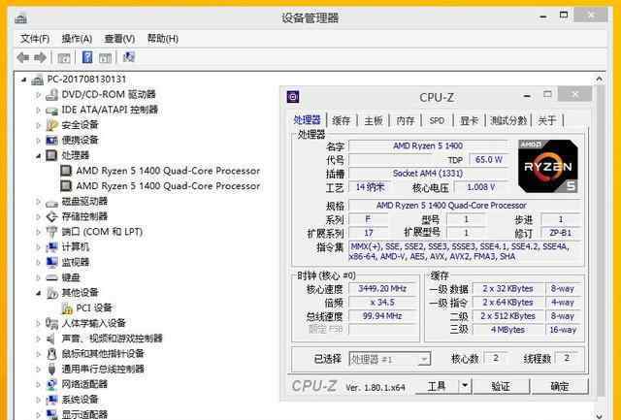Expand the DVD/CD-ROM 驱动器 node
The height and width of the screenshot is (420, 621).
click(39, 95)
